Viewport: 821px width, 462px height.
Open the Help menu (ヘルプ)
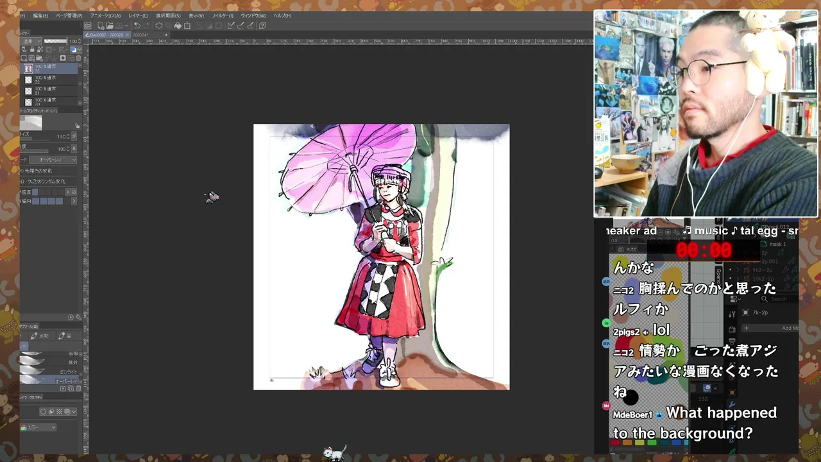pyautogui.click(x=281, y=16)
